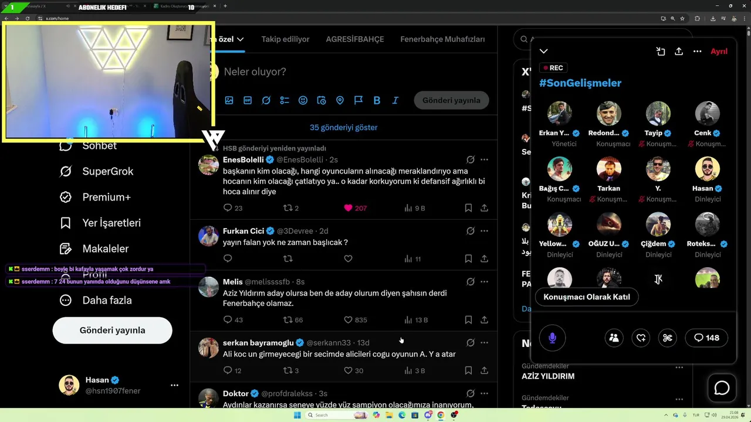Viewport: 751px width, 422px height.
Task: Switch to Takip ediliyor tab
Action: pos(285,39)
